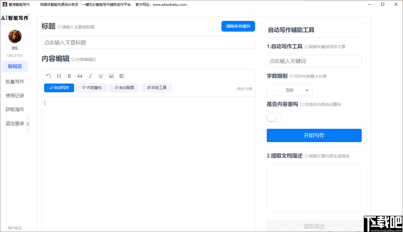Open the 用户协议 link
Viewport: 403px width, 232px height.
click(15, 228)
